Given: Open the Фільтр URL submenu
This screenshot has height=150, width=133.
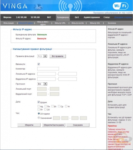Looking at the screenshot, I should (x=60, y=23).
